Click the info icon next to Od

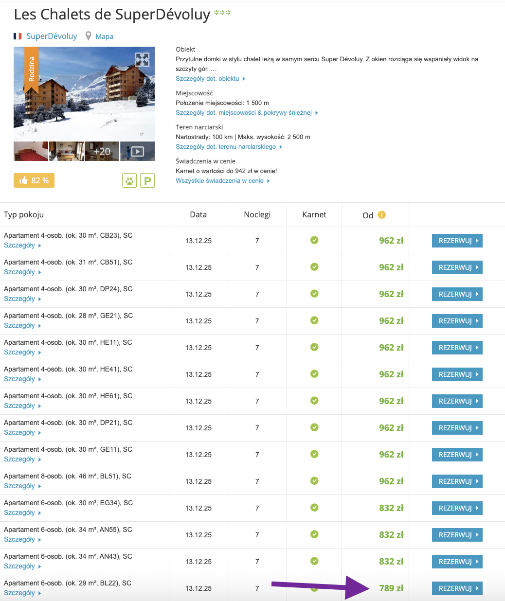point(382,214)
